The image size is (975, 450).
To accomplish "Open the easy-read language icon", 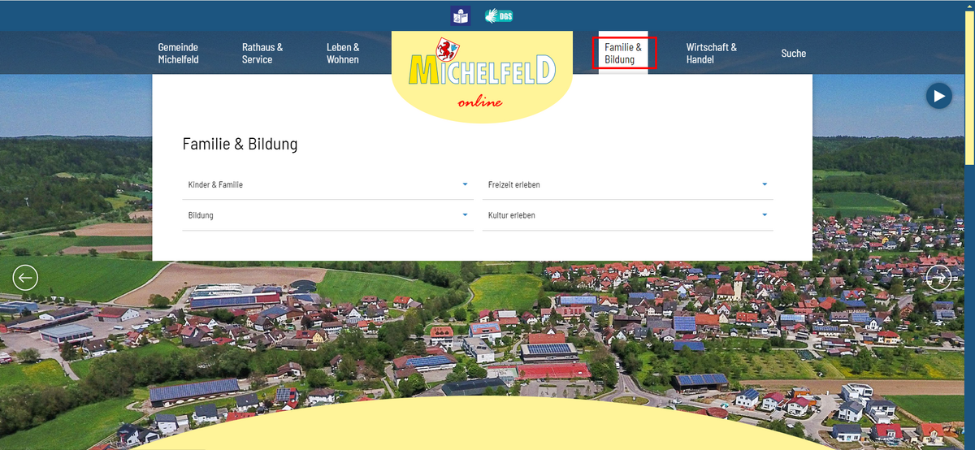I will point(461,15).
